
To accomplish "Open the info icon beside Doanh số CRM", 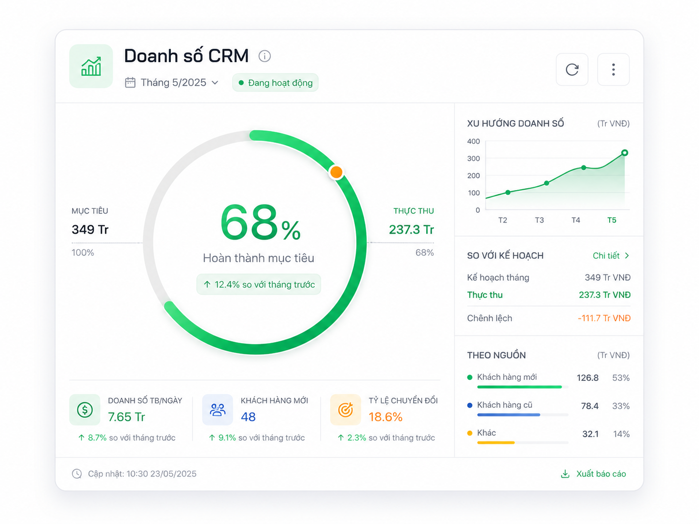I will pyautogui.click(x=265, y=56).
